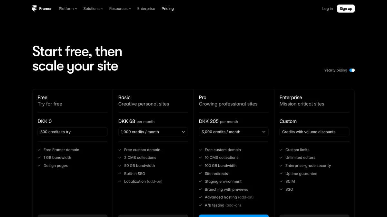Click the DKK 68 price
Screen dimensions: 387x217
click(x=127, y=121)
